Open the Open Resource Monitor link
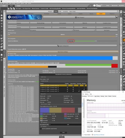 click(x=99, y=135)
